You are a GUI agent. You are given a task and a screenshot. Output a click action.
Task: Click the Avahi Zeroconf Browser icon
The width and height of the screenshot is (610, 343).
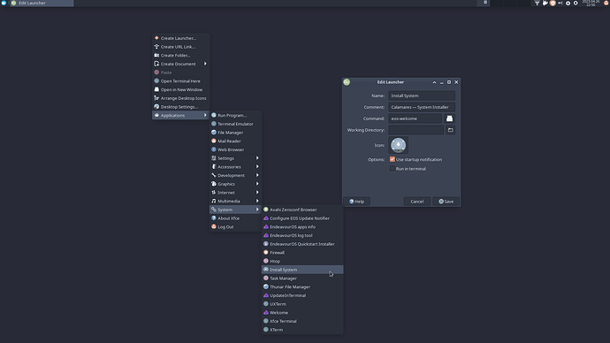pos(266,210)
